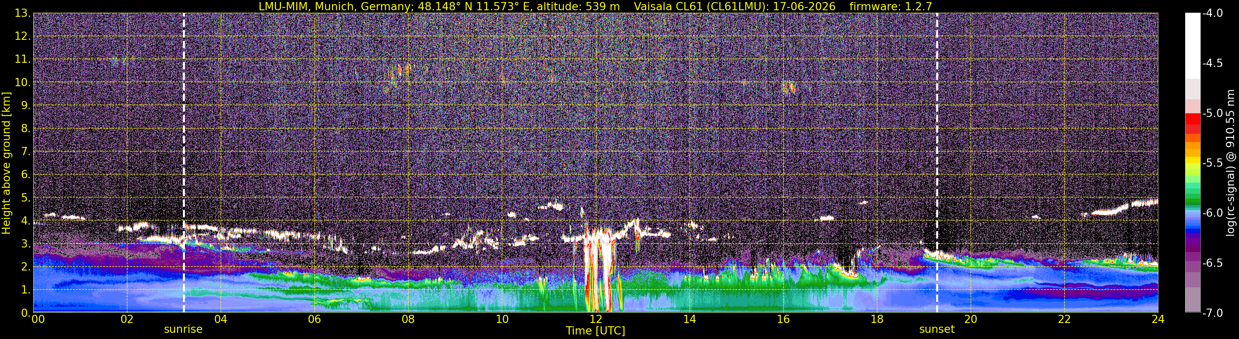Click the sunset dashed vertical line
The image size is (1239, 339).
pyautogui.click(x=937, y=162)
